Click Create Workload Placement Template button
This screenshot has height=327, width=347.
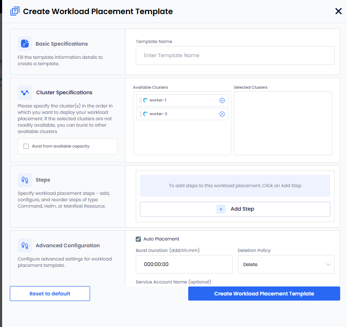point(264,294)
